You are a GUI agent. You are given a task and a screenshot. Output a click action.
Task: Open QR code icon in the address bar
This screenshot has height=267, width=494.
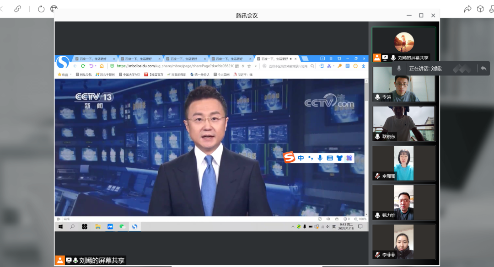[237, 66]
